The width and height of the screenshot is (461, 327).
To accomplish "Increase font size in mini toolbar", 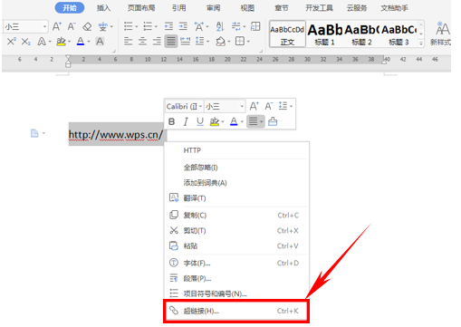I will (254, 106).
